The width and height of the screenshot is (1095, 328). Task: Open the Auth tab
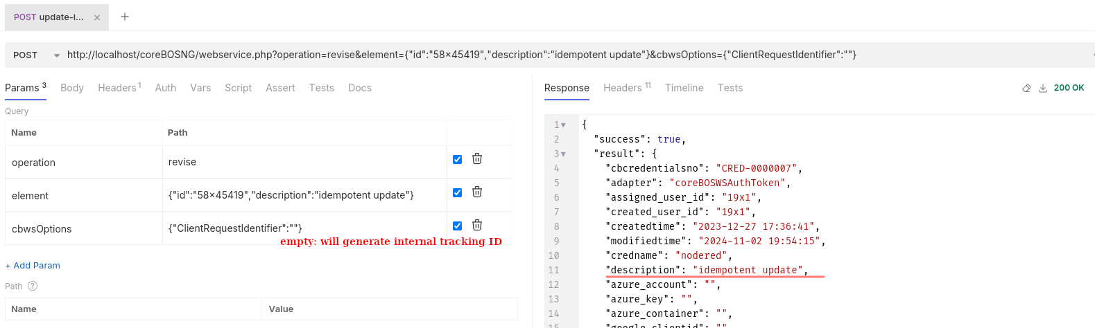point(165,88)
